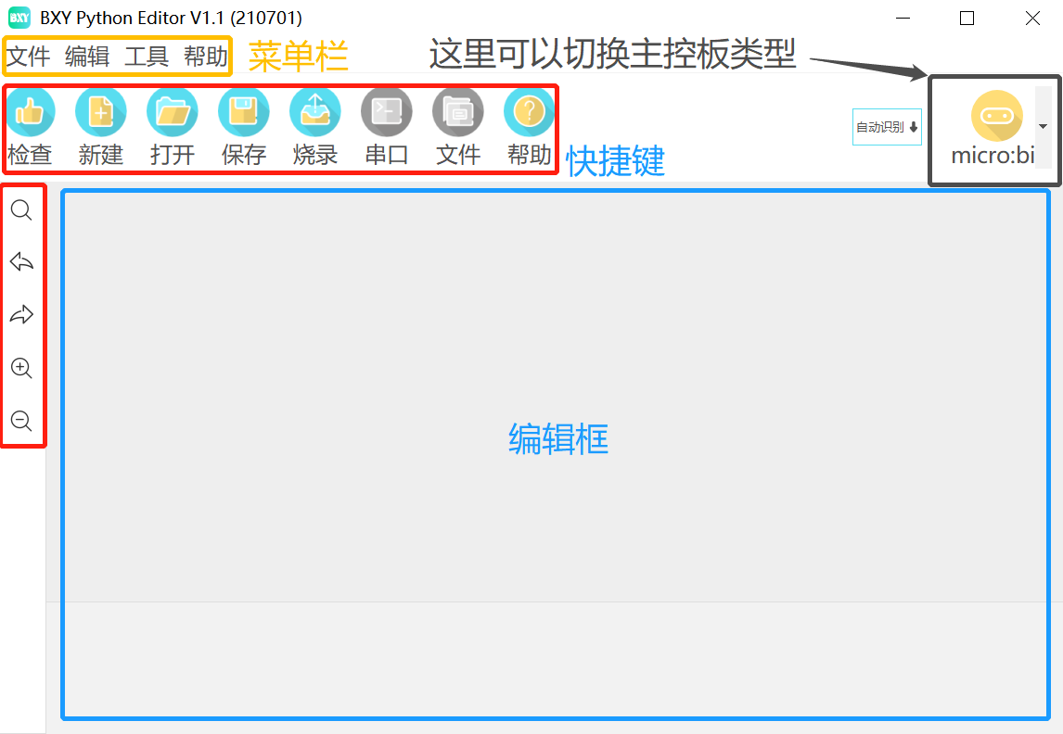Click the 帮助 question mark toolbar icon
Screen dimensions: 1063x734
529,113
